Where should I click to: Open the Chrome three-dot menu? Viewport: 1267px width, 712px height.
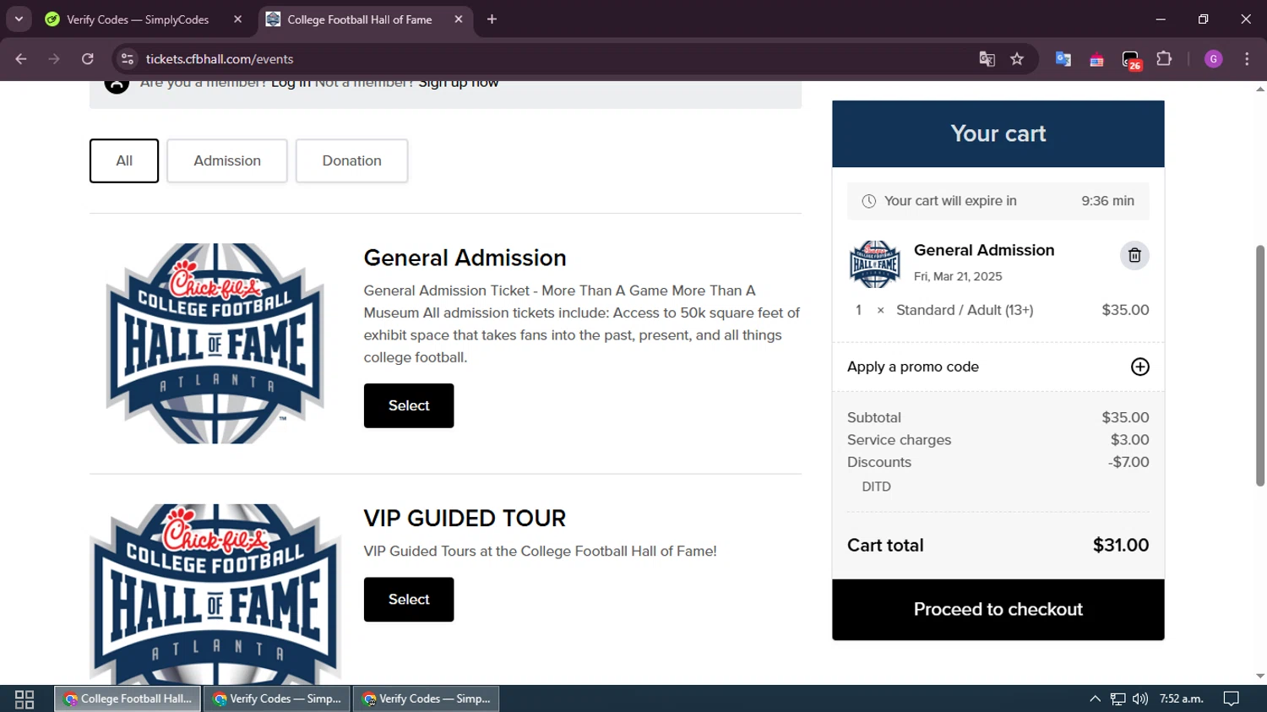coord(1247,59)
